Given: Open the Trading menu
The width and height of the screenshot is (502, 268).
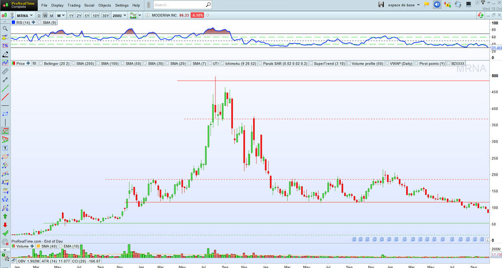Looking at the screenshot, I should tap(74, 5).
